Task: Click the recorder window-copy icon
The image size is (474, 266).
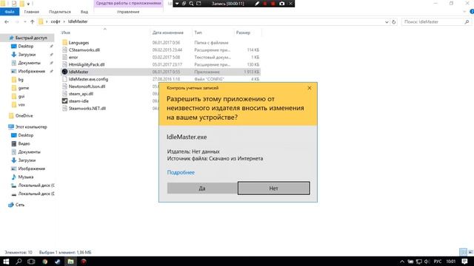Action: pyautogui.click(x=184, y=4)
